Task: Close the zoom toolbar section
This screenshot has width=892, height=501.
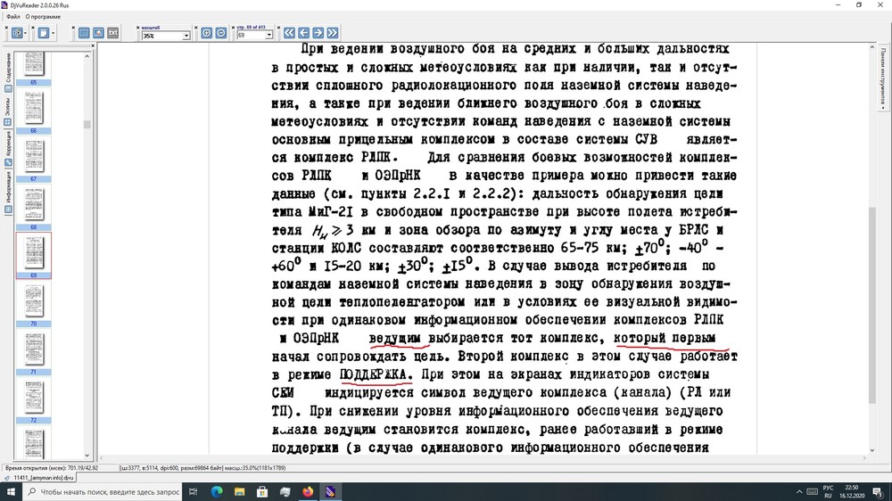Action: pyautogui.click(x=137, y=28)
